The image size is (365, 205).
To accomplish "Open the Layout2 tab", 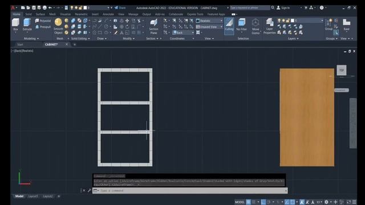I will point(48,196).
